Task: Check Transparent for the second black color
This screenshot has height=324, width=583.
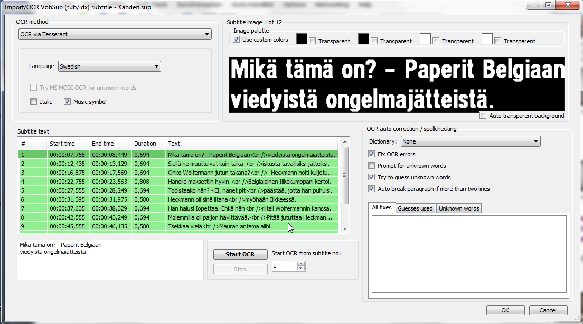Action: click(x=374, y=41)
